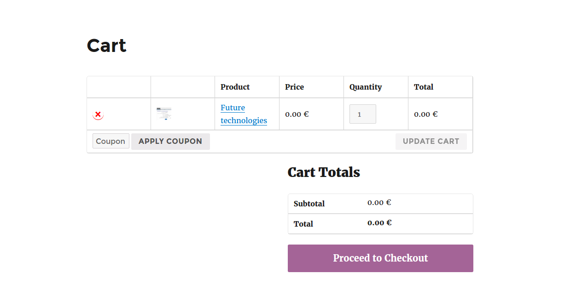Click into the Coupon code field
Image resolution: width=588 pixels, height=285 pixels.
111,141
